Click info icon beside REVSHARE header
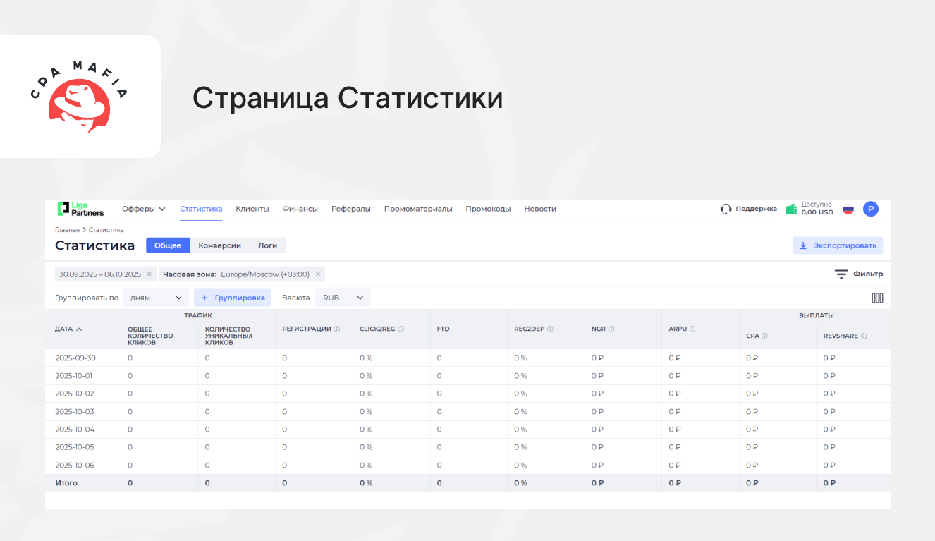Viewport: 935px width, 541px height. click(864, 336)
